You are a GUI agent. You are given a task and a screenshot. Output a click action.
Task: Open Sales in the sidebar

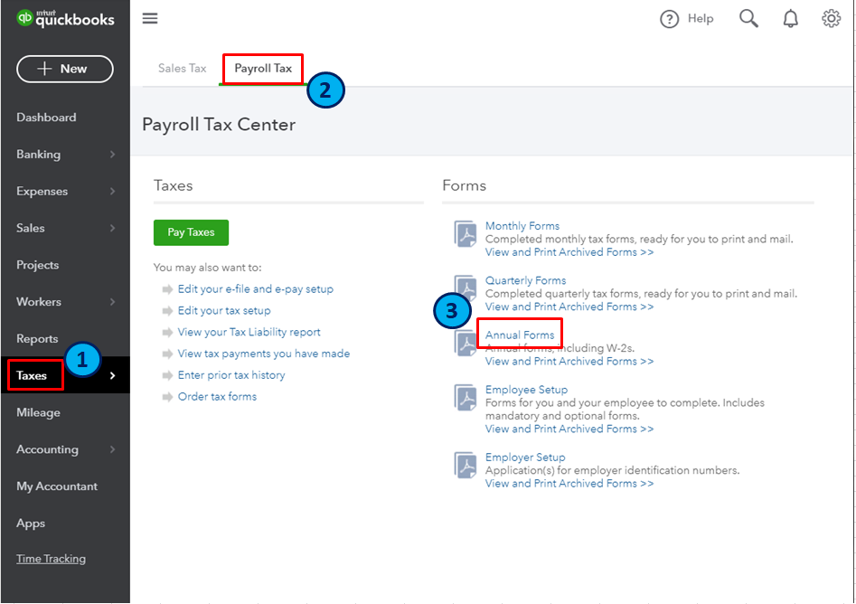(x=31, y=228)
